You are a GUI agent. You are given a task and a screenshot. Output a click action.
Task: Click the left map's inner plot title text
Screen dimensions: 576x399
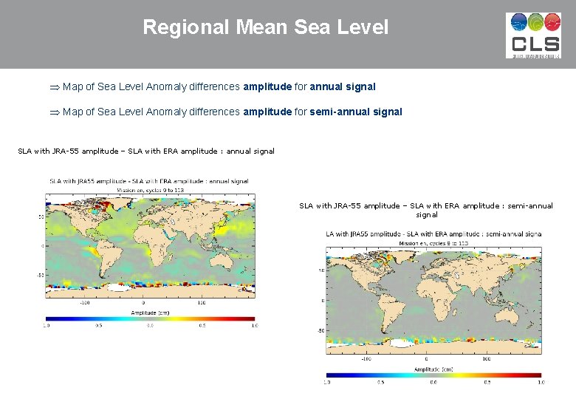149,181
